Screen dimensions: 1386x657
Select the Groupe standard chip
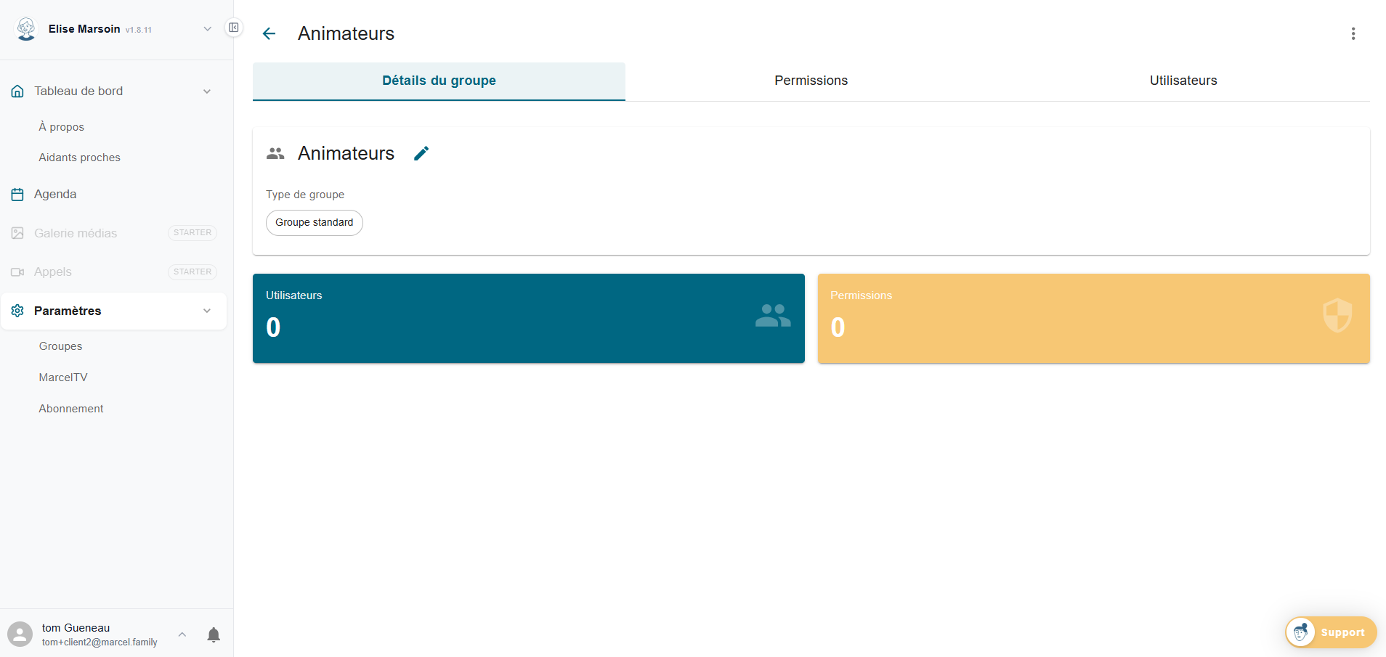[314, 222]
